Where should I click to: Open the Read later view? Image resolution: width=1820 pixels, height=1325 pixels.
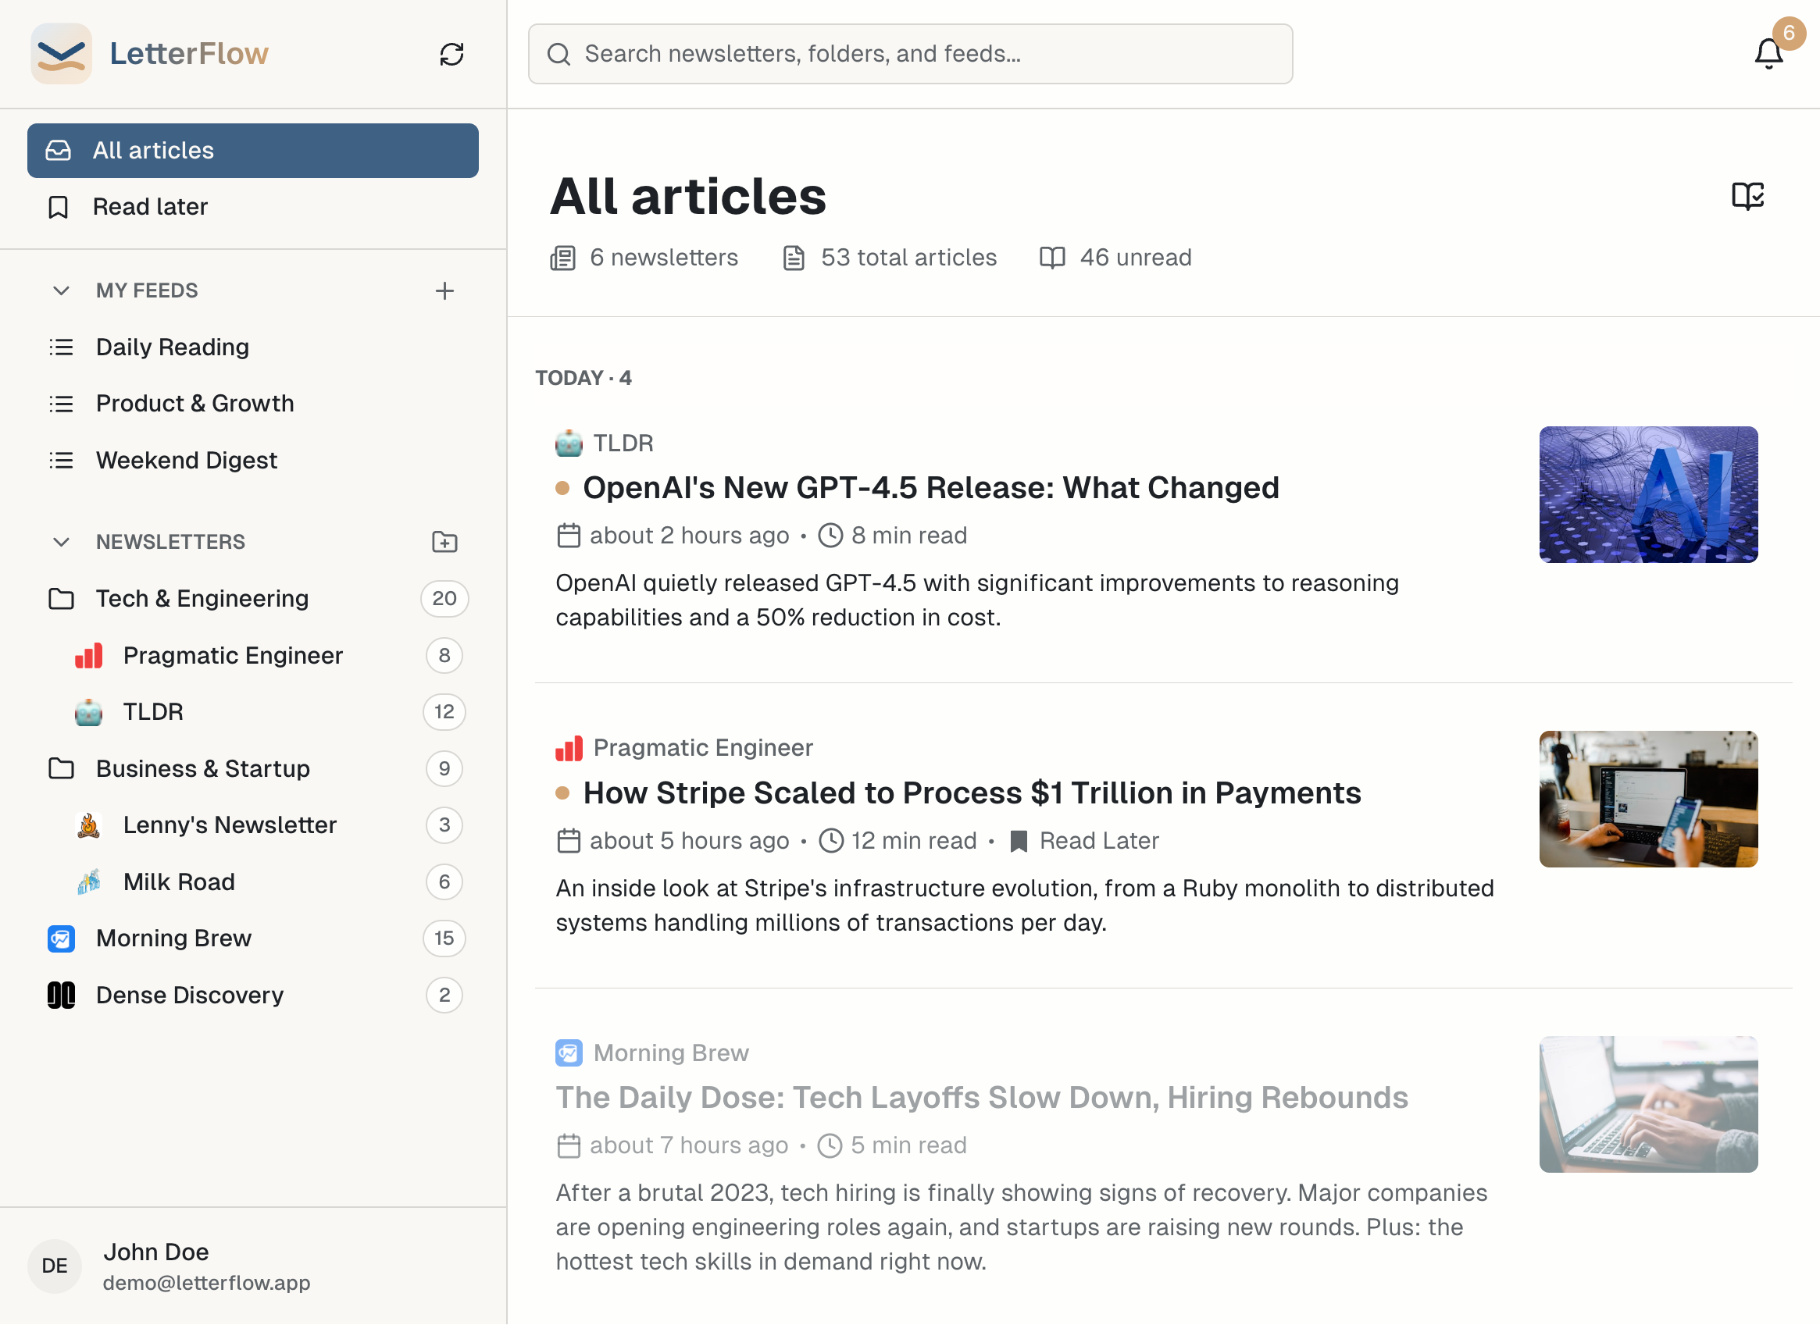pos(150,207)
